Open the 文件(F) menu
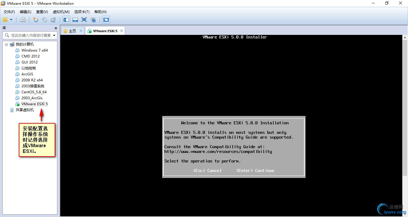This screenshot has width=408, height=217. point(9,12)
